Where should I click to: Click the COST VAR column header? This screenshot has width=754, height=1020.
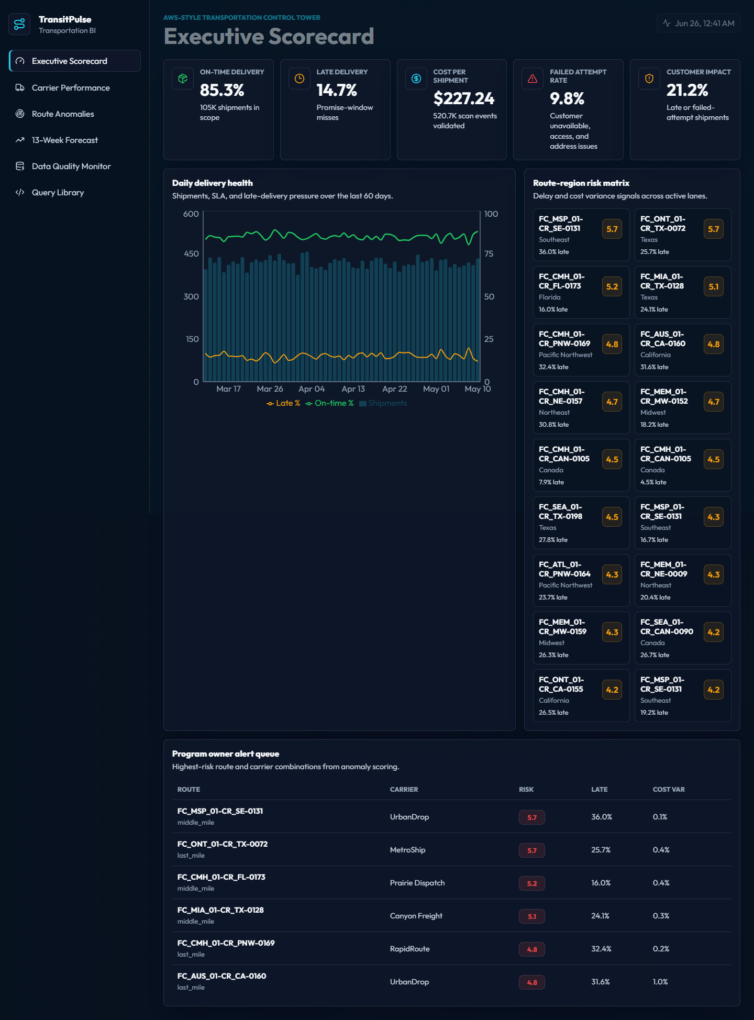[669, 789]
